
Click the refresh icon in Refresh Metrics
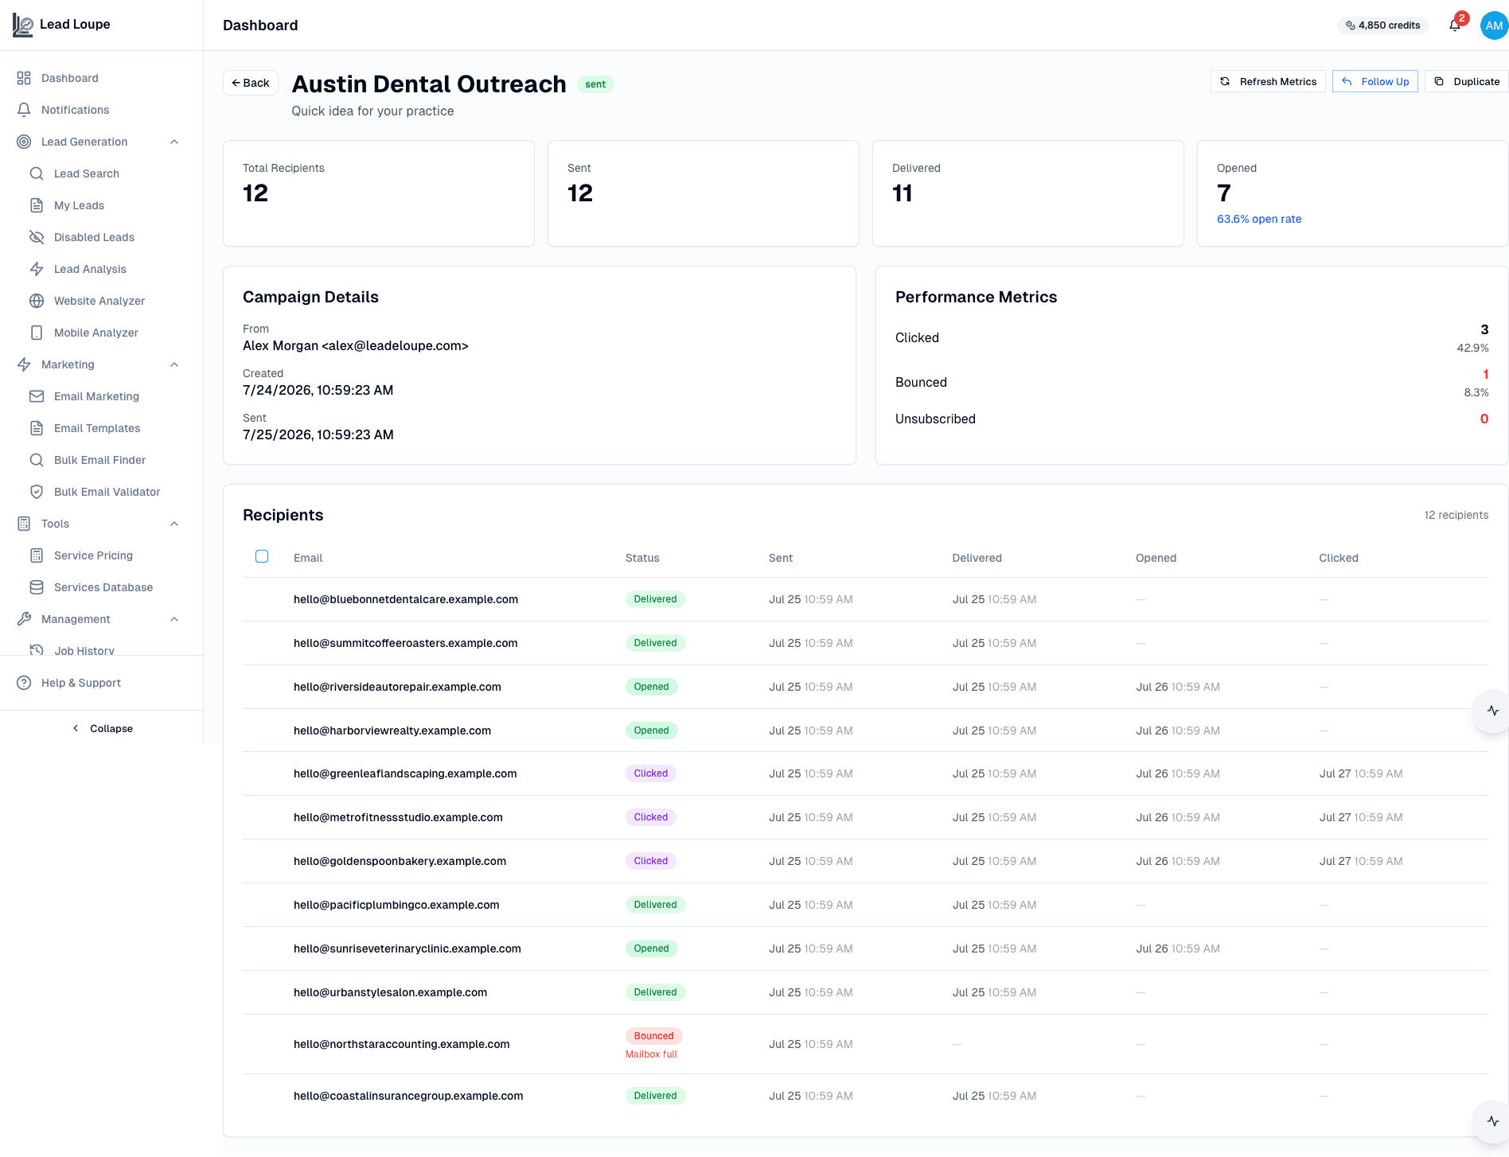tap(1225, 81)
